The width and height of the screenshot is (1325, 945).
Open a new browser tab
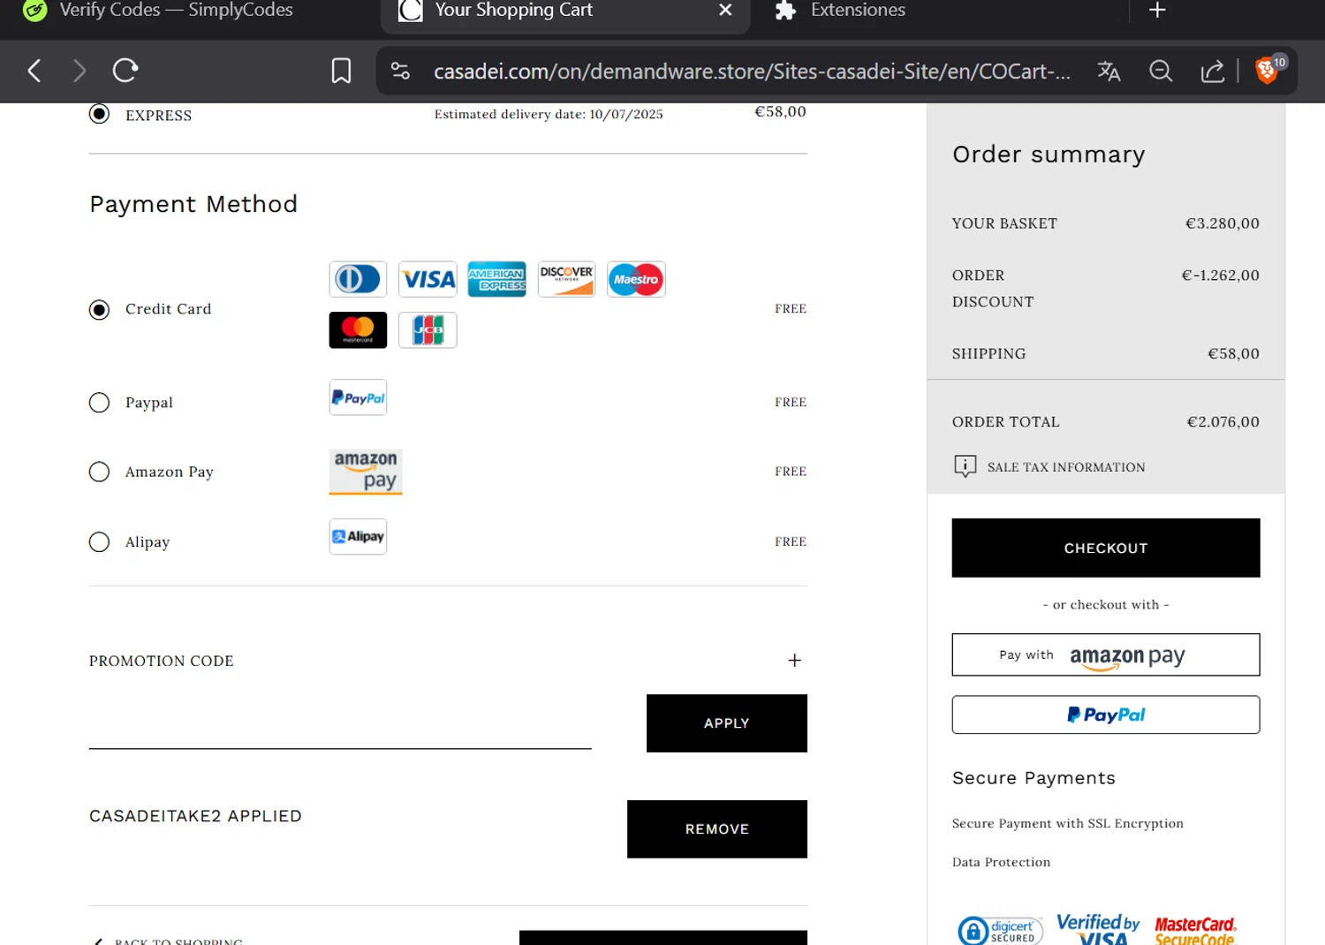pyautogui.click(x=1157, y=11)
